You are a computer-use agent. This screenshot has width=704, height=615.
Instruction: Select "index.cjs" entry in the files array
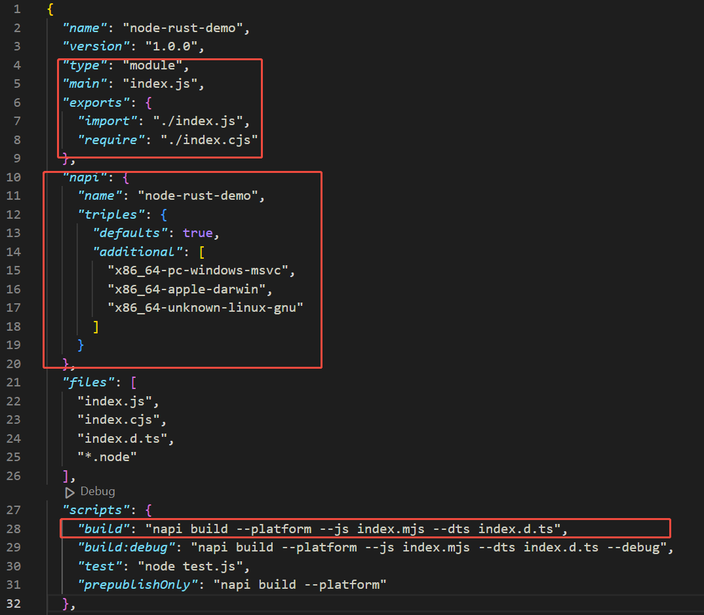click(119, 419)
